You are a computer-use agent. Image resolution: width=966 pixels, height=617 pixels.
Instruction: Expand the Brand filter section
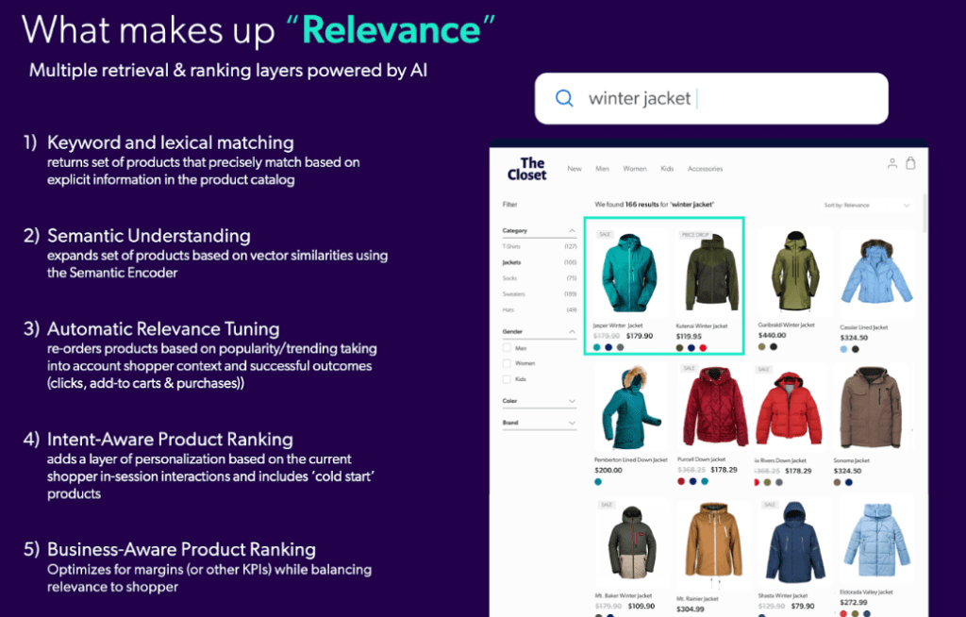(x=572, y=423)
